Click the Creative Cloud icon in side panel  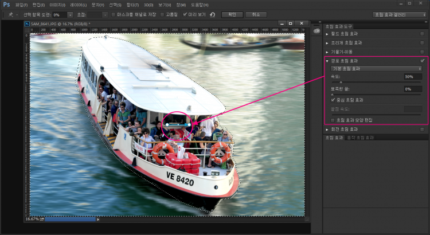coord(316,31)
